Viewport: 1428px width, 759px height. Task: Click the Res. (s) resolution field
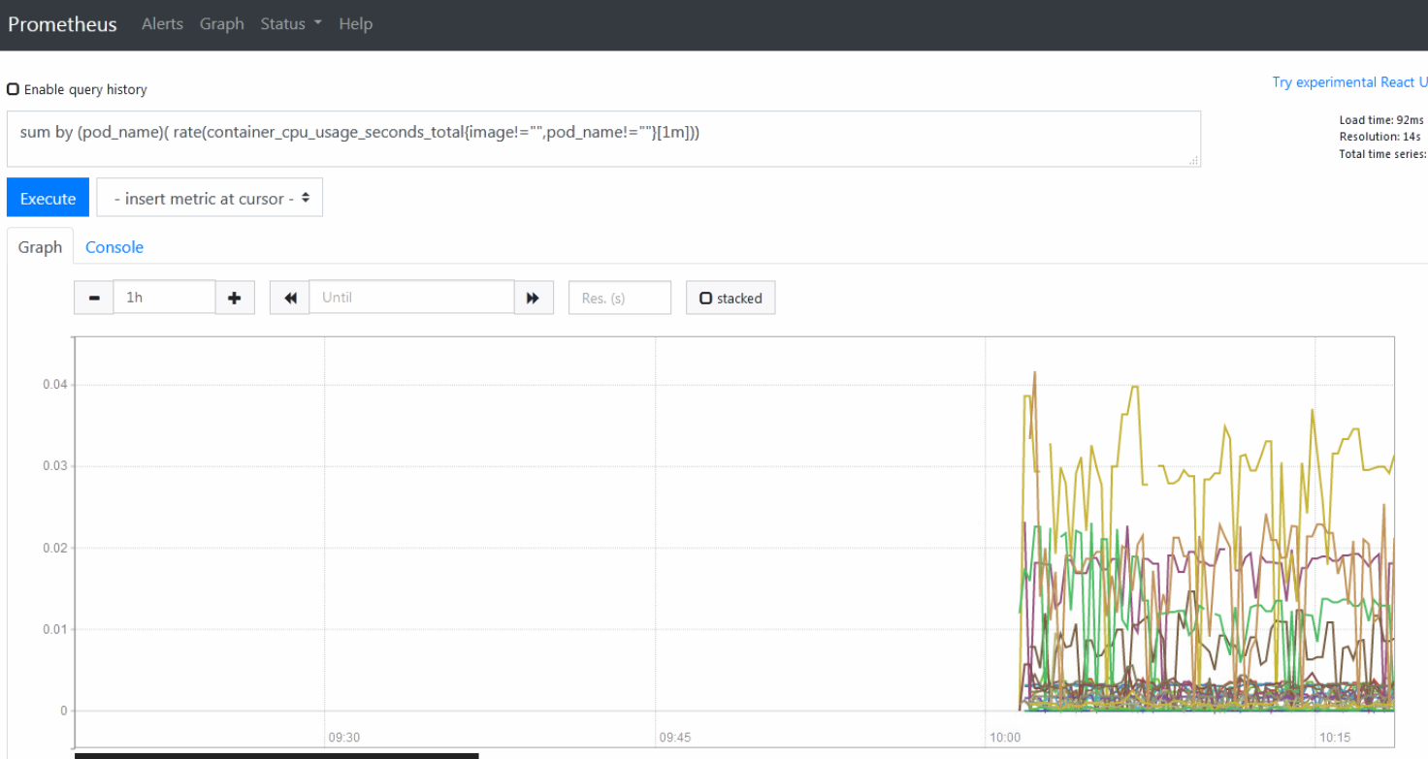620,298
